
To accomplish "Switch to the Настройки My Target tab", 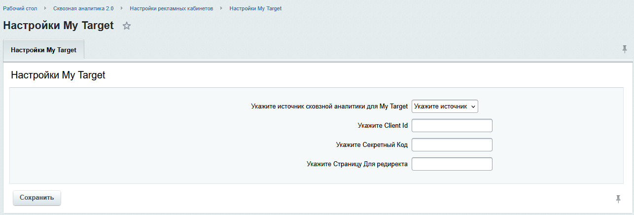I will pyautogui.click(x=44, y=50).
